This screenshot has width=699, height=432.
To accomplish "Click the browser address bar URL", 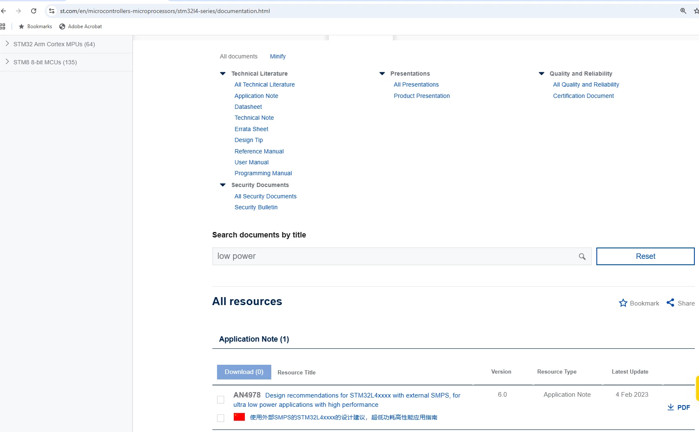I will coord(165,11).
